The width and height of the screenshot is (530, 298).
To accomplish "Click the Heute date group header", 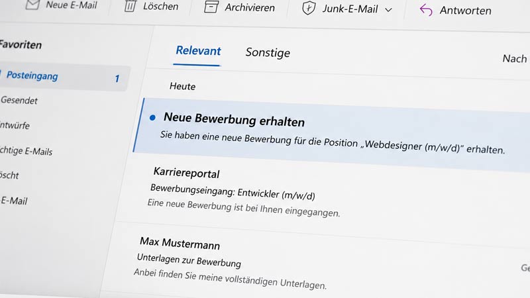I will (x=183, y=87).
